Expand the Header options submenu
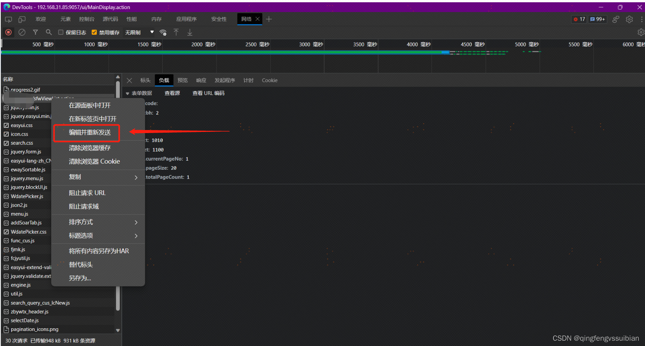645x346 pixels. (98, 236)
